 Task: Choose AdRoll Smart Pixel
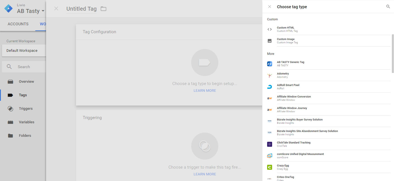329,87
